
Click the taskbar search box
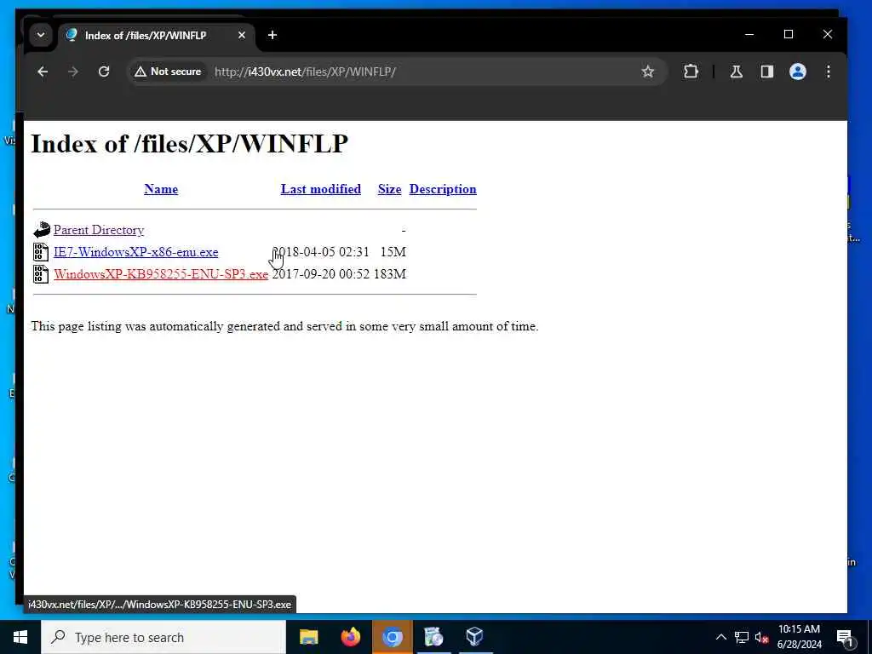coord(163,637)
